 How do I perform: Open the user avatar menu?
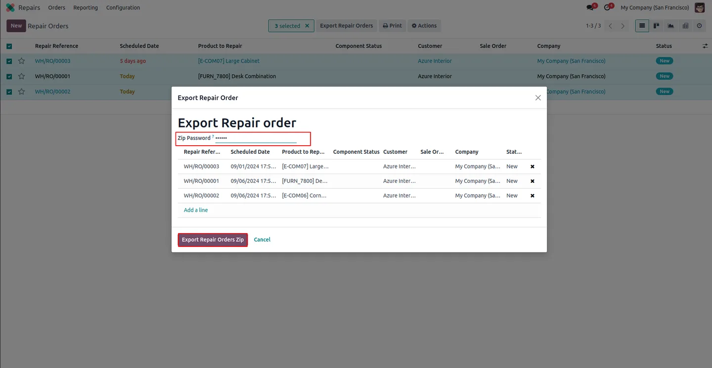(x=699, y=7)
